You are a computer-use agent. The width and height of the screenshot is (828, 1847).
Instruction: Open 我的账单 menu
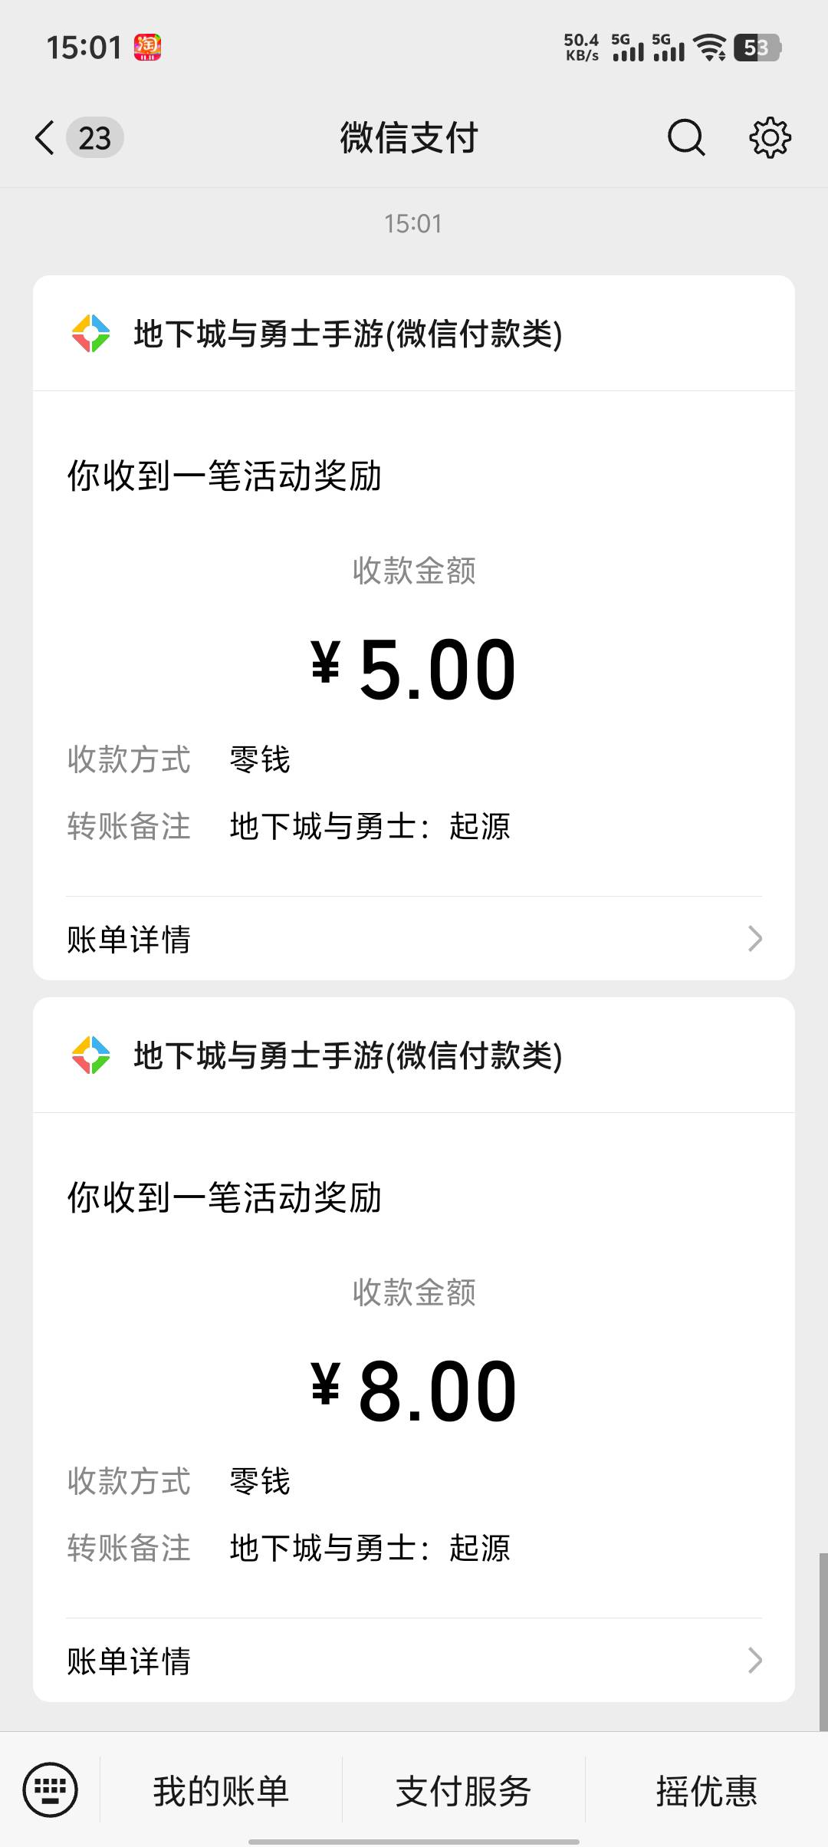click(221, 1791)
